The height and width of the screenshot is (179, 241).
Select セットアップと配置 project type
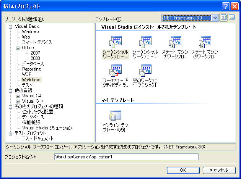[x=37, y=112]
